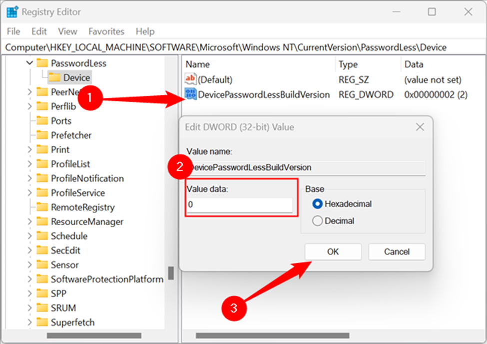The width and height of the screenshot is (487, 344).
Task: Open the File menu
Action: (13, 31)
